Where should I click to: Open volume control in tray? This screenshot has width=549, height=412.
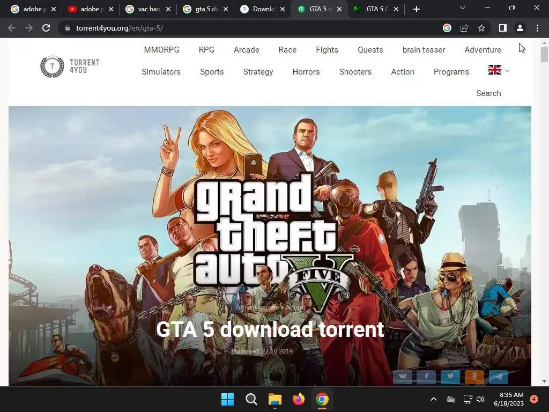[x=480, y=399]
